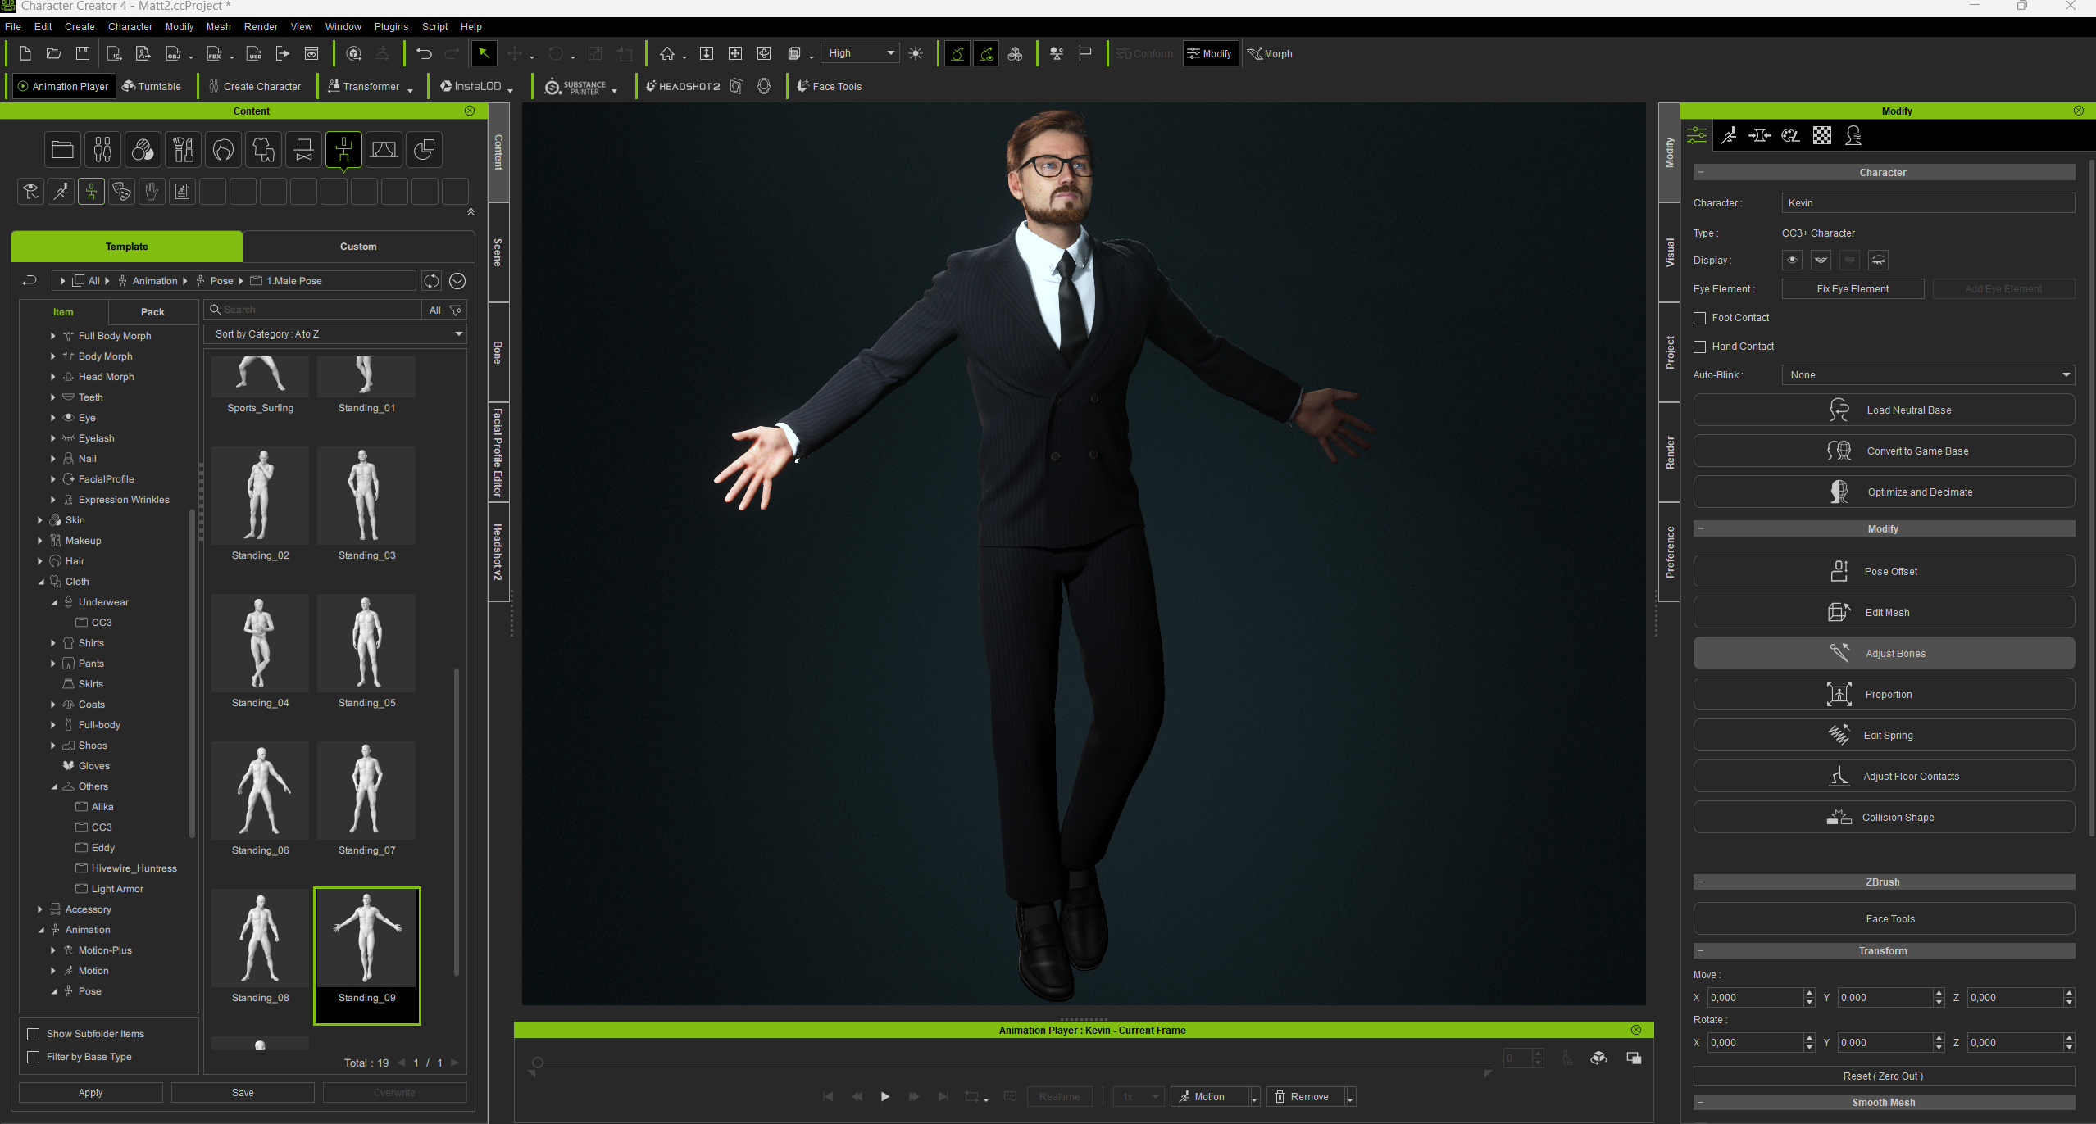Click the Home view icon in toolbar

point(667,54)
